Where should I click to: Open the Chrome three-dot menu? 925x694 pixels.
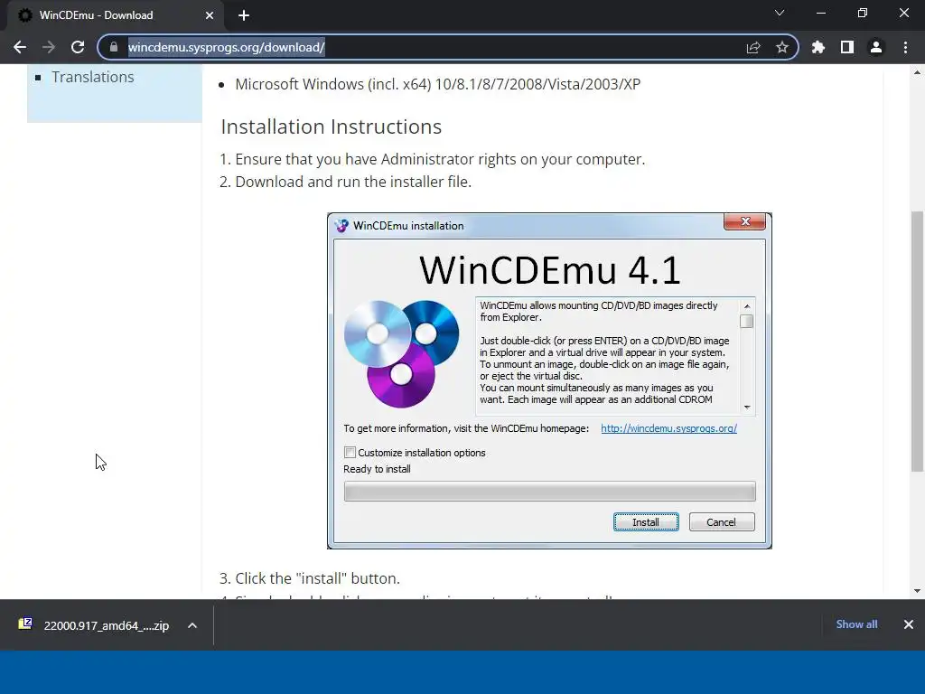(905, 47)
